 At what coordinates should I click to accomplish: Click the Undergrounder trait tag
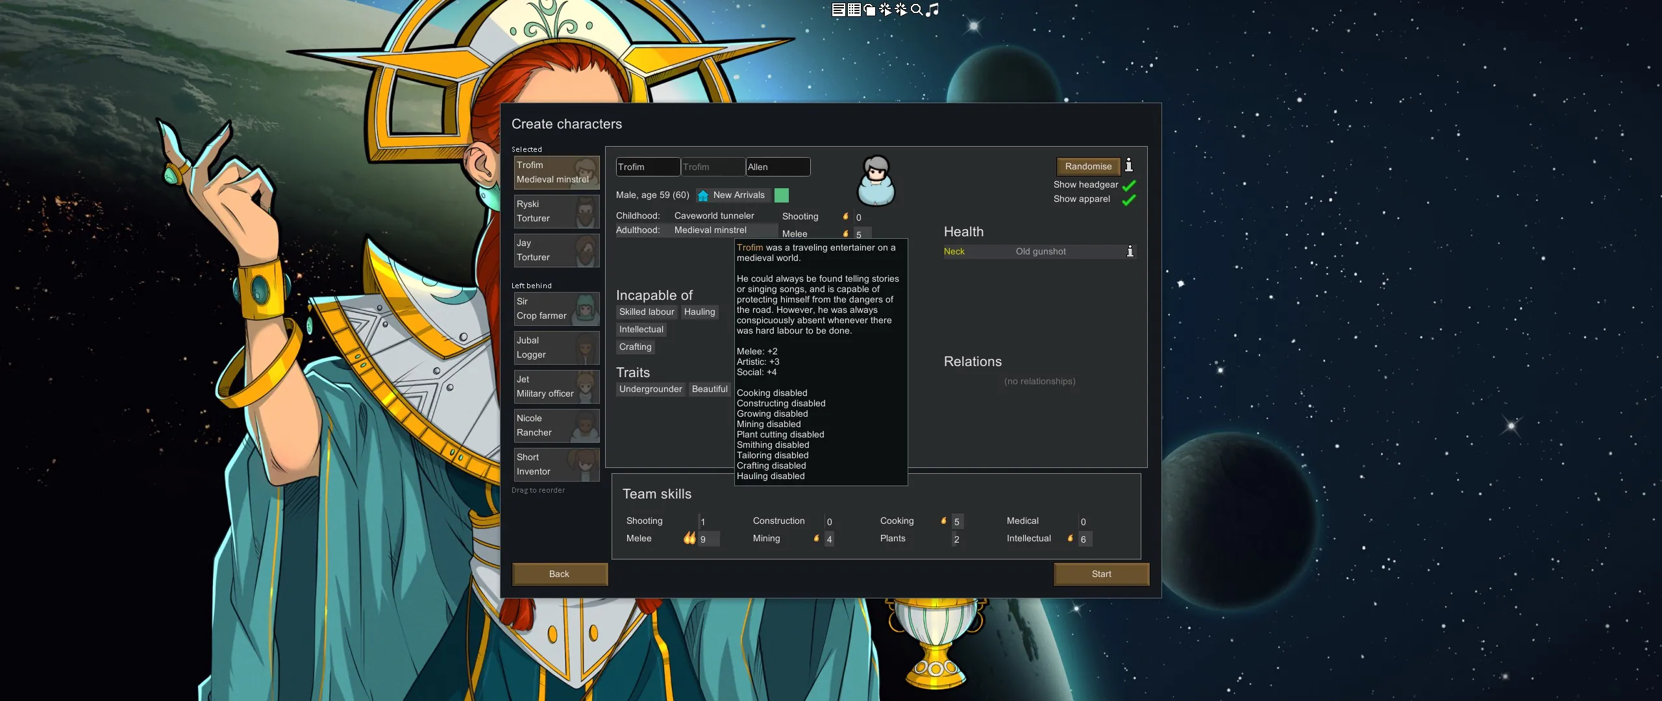click(650, 389)
